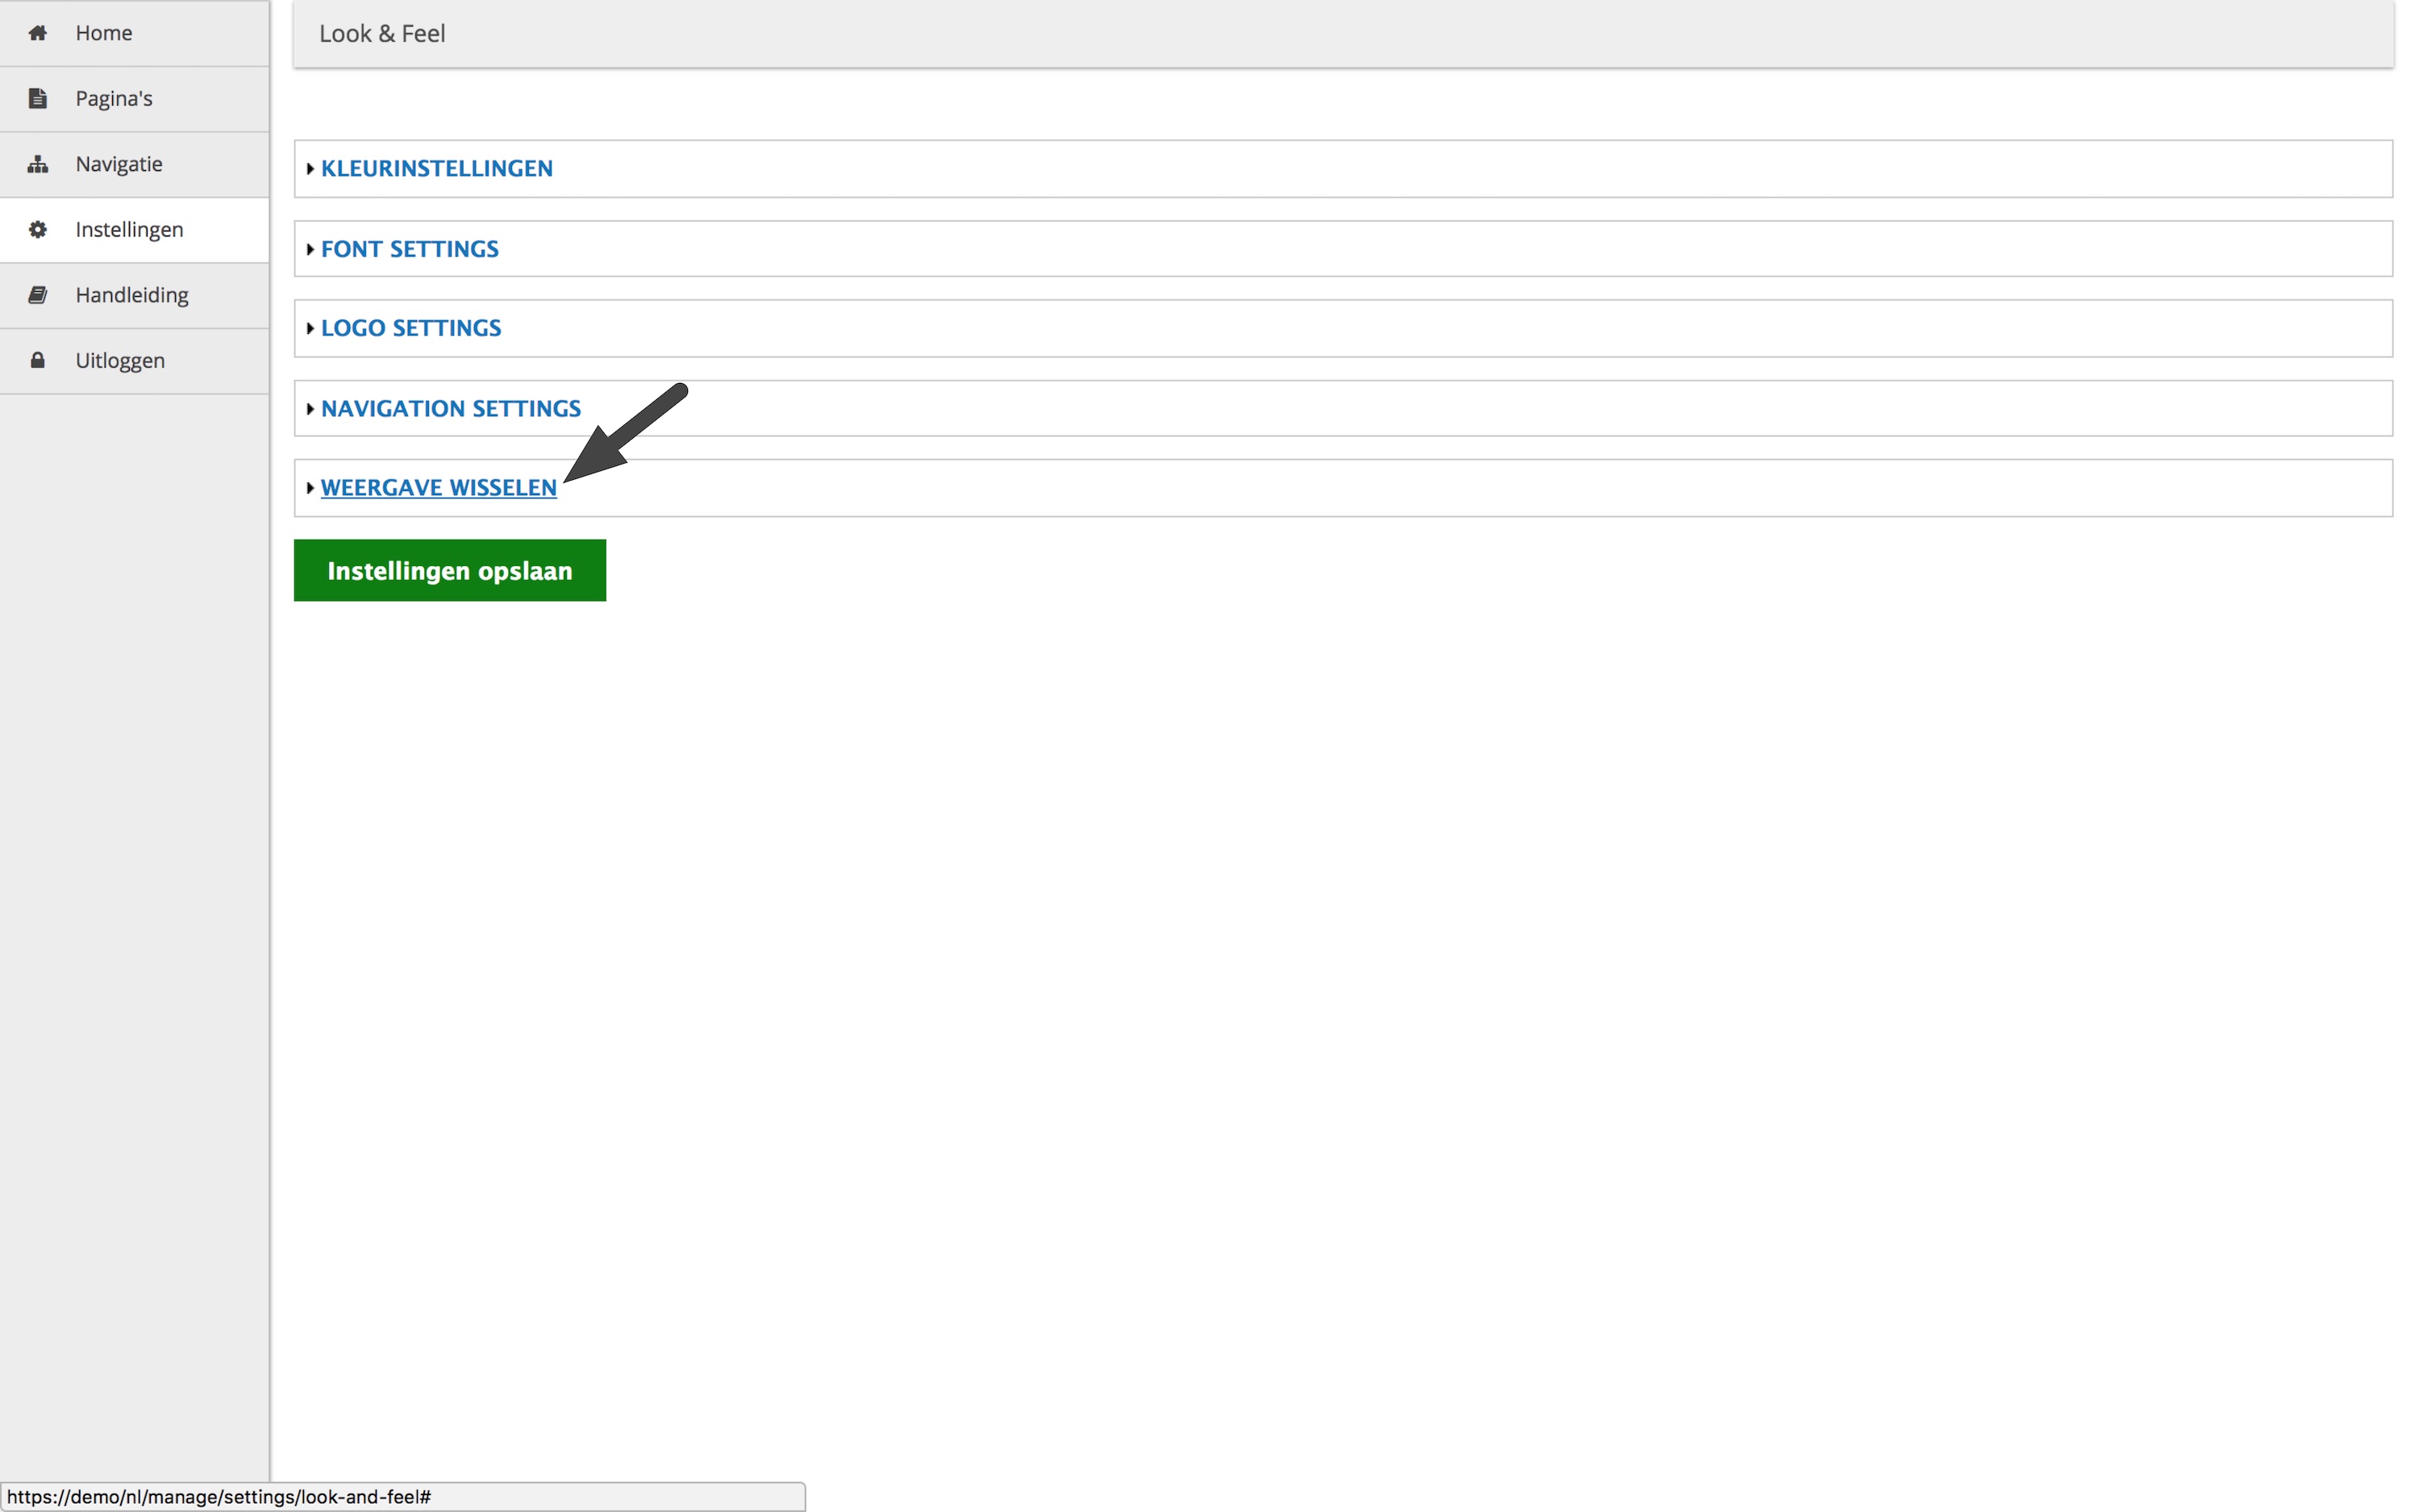The width and height of the screenshot is (2419, 1512).
Task: Click the NAVIGATION SETTINGS heading text
Action: (451, 409)
